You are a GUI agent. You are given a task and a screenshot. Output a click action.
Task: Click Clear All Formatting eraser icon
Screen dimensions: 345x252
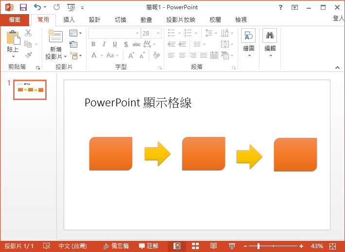(x=156, y=55)
